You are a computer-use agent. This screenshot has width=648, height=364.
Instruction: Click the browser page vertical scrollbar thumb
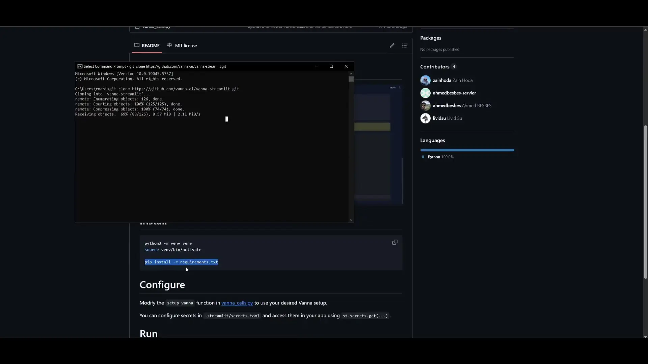point(645,202)
